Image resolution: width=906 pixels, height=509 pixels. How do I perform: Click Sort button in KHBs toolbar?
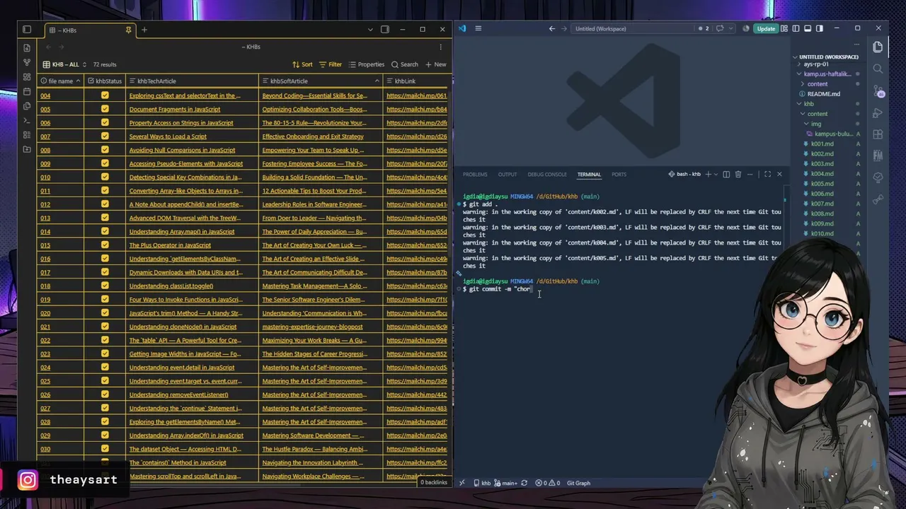coord(302,64)
